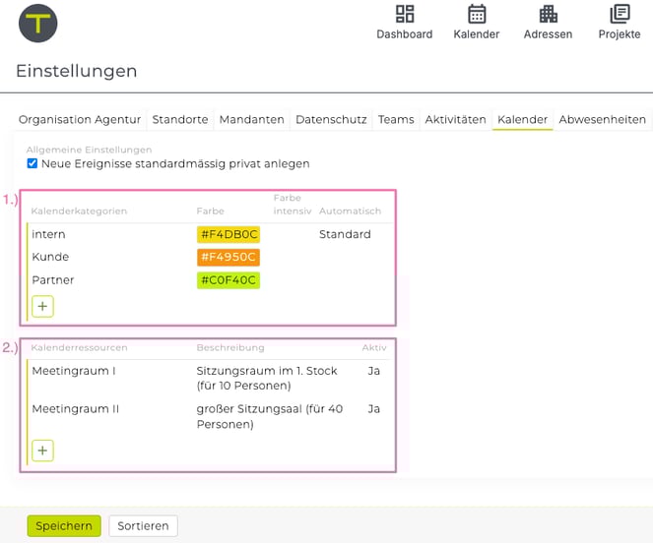Screen dimensions: 653x543
Task: Click the Aktiv column header
Action: pyautogui.click(x=374, y=347)
